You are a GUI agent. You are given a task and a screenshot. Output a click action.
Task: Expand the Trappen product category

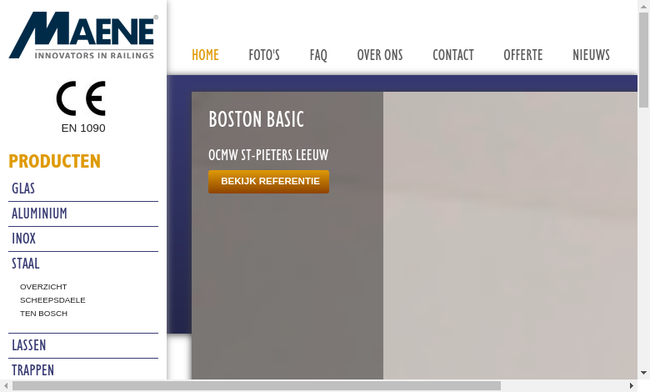click(x=32, y=370)
